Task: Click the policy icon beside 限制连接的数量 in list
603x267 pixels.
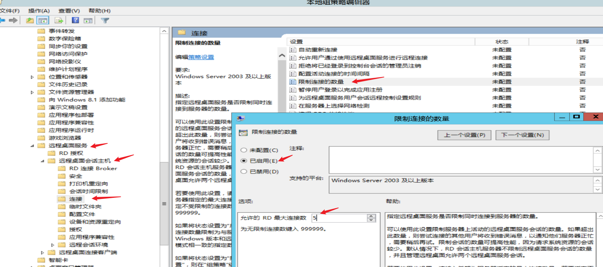Action: 293,82
